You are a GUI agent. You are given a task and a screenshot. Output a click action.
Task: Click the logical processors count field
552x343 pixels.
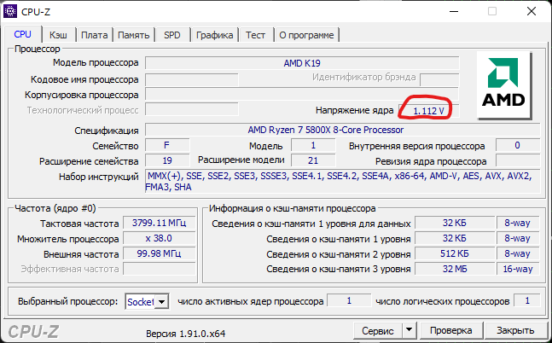[527, 300]
